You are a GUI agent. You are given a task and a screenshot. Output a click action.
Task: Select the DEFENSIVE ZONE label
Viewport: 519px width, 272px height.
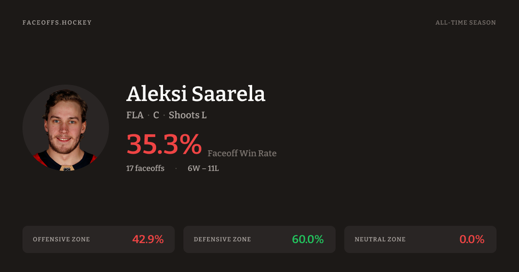point(222,239)
